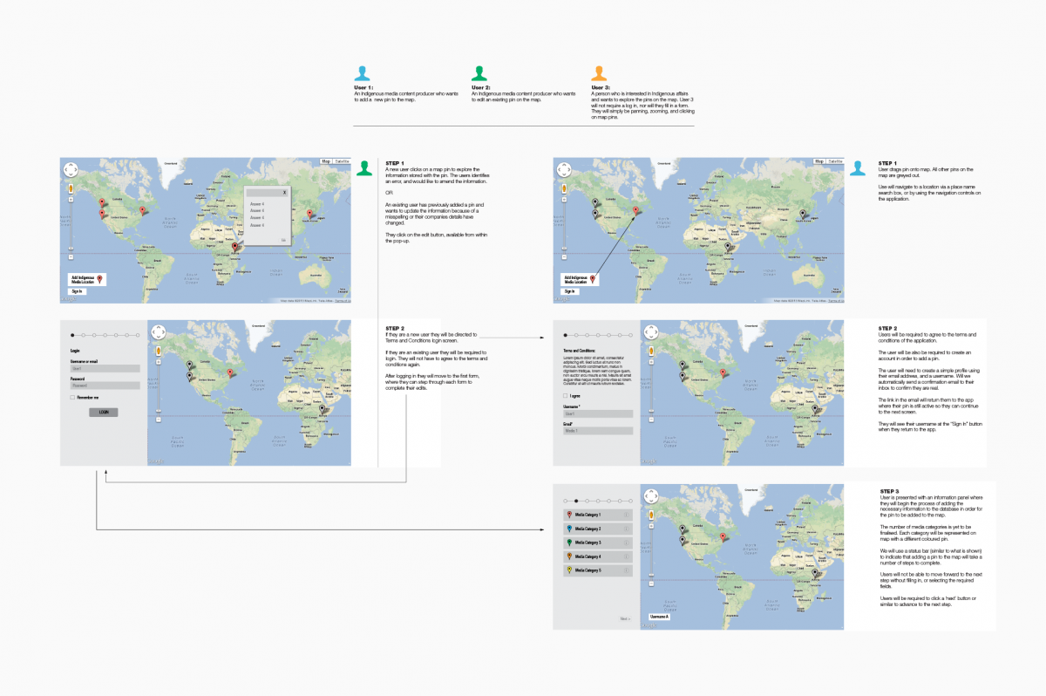Click Next in the Media Category panel
Image resolution: width=1046 pixels, height=696 pixels.
coord(625,618)
